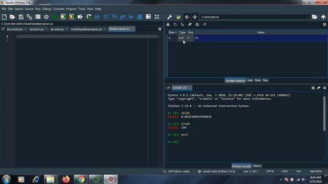Stop debugging with blue square
The height and width of the screenshot is (184, 328).
click(139, 17)
